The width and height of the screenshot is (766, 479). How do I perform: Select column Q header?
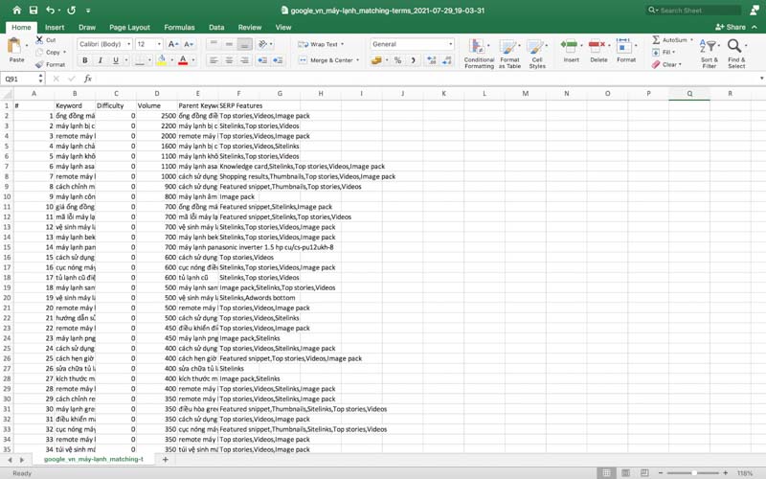pyautogui.click(x=689, y=93)
